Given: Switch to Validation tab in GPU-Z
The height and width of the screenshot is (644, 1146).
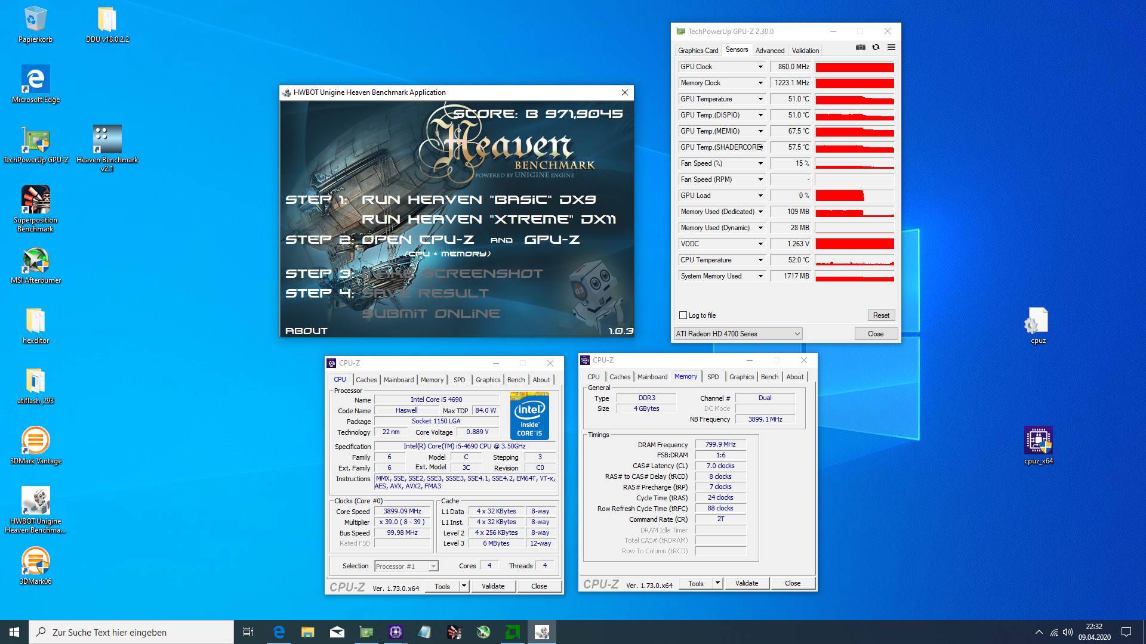Looking at the screenshot, I should 805,51.
